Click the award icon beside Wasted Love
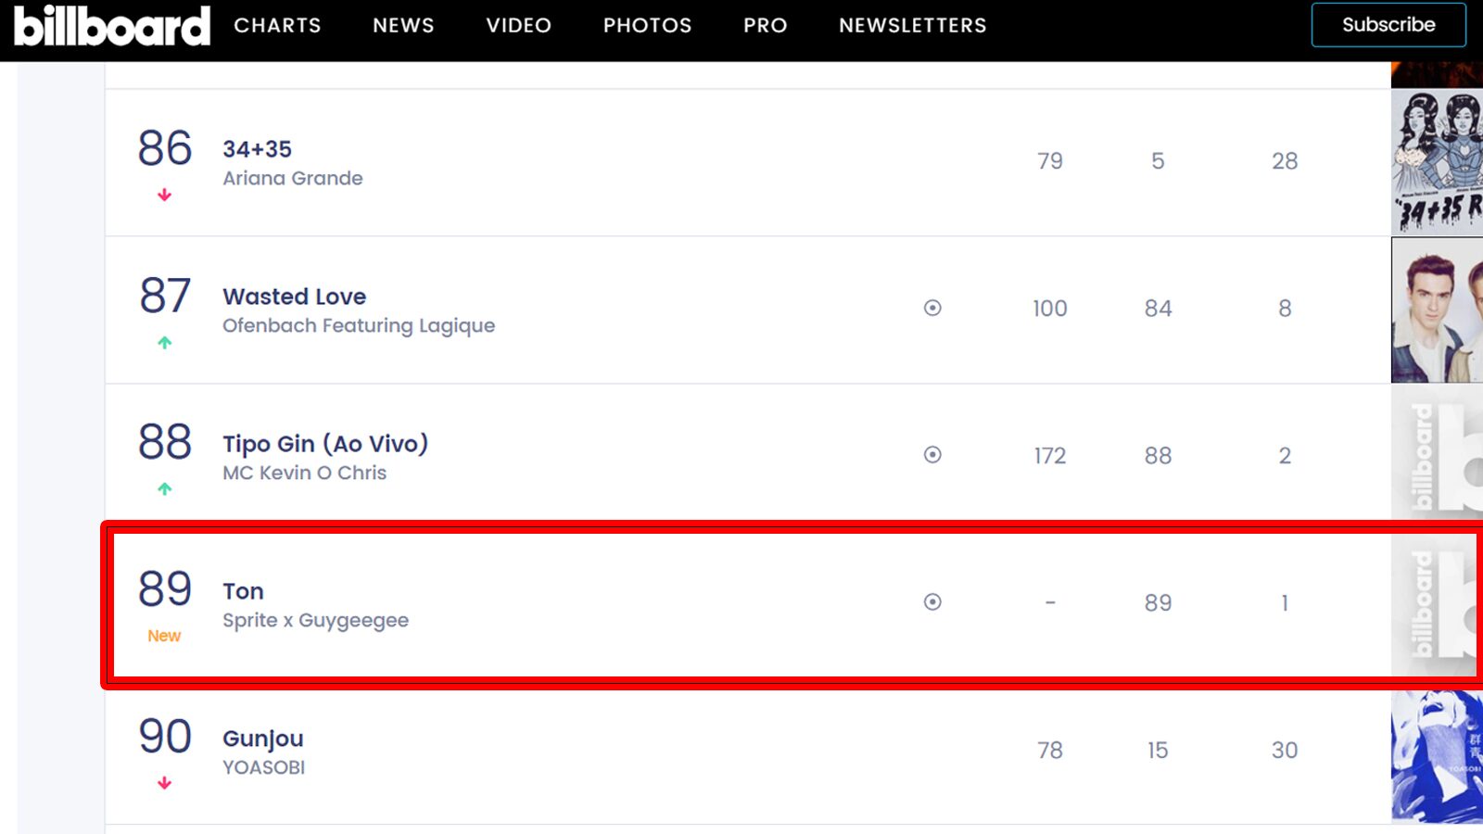 tap(932, 308)
